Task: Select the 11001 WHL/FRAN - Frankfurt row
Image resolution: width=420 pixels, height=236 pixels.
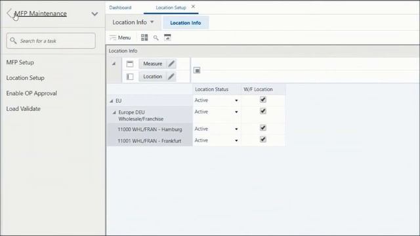Action: (150, 141)
